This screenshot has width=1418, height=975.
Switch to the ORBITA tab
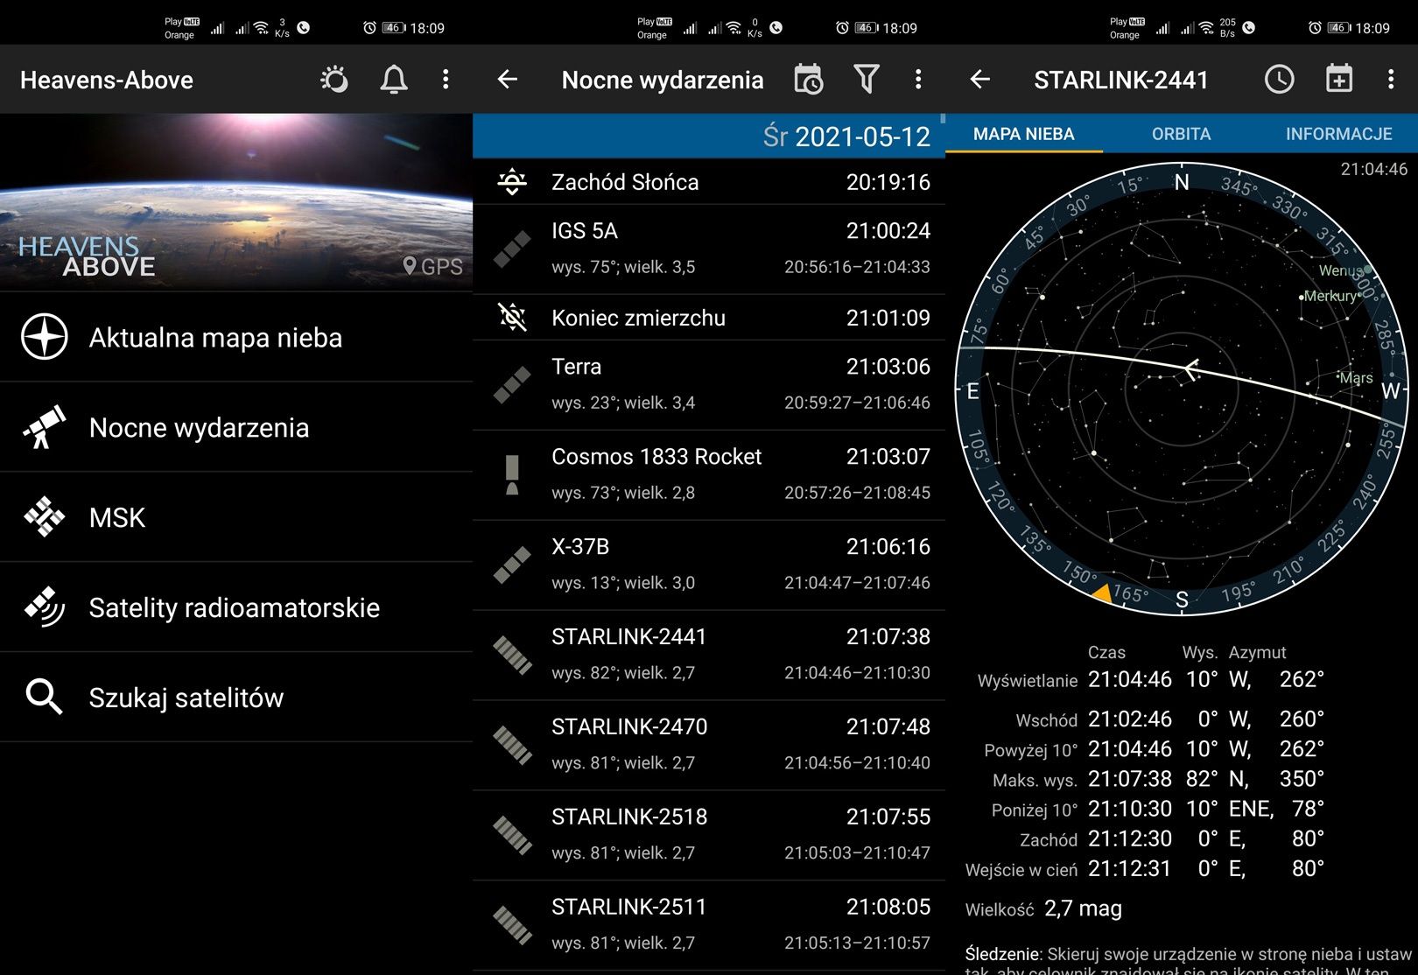(x=1182, y=134)
